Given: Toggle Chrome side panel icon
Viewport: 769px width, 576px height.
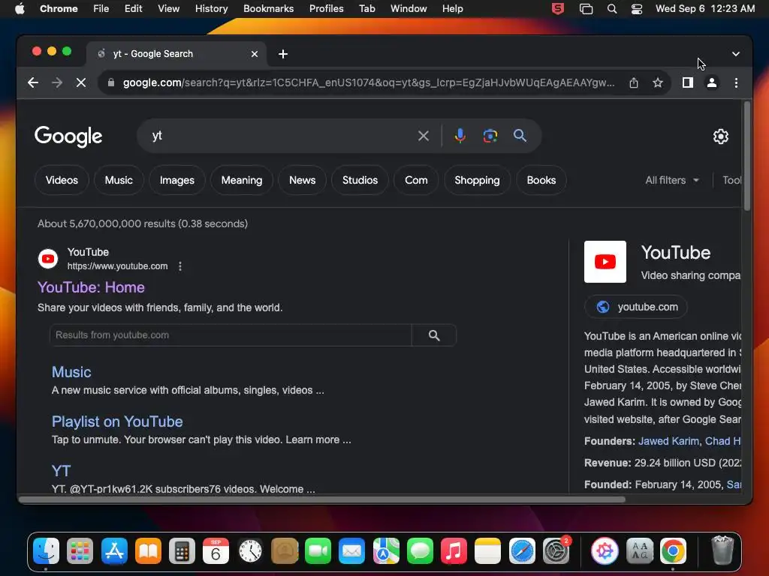Looking at the screenshot, I should tap(688, 82).
